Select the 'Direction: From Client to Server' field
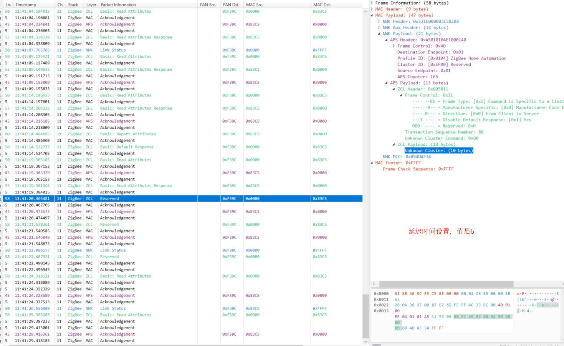Image resolution: width=564 pixels, height=346 pixels. 476,114
